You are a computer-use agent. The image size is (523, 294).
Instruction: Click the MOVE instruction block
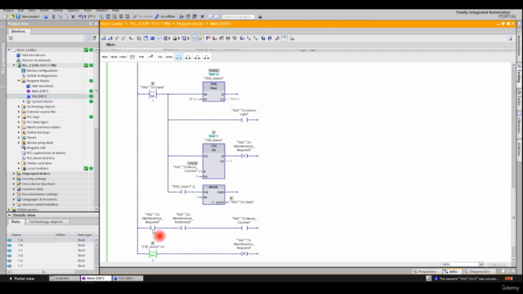click(x=213, y=194)
